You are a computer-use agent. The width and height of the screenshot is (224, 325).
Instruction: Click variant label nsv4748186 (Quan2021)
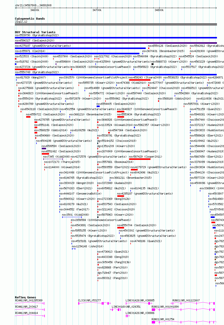pyautogui.click(x=146, y=241)
